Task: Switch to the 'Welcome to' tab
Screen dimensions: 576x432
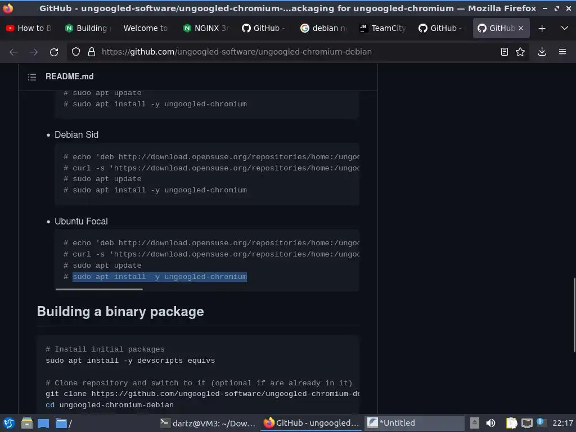Action: [146, 28]
